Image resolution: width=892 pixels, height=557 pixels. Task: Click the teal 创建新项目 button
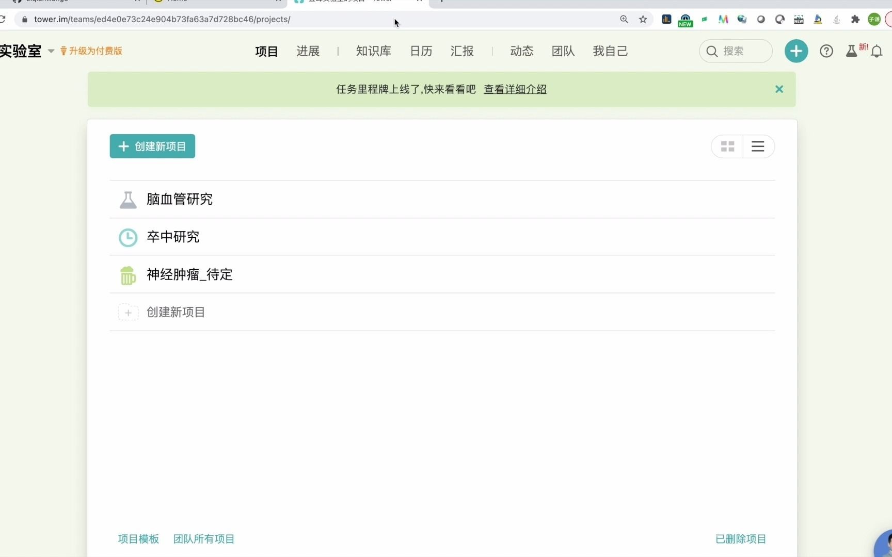[152, 146]
